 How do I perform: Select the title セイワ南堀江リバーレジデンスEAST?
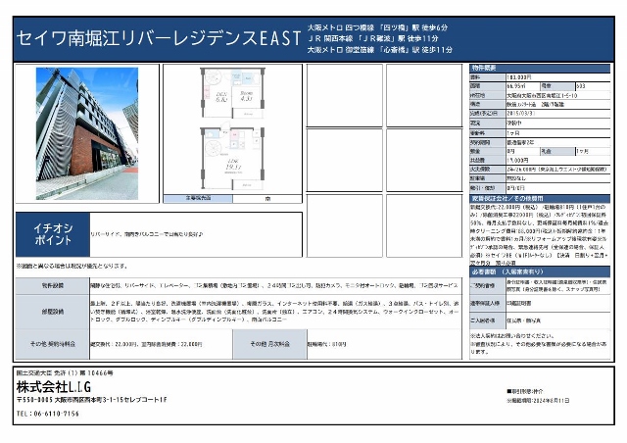pos(159,38)
